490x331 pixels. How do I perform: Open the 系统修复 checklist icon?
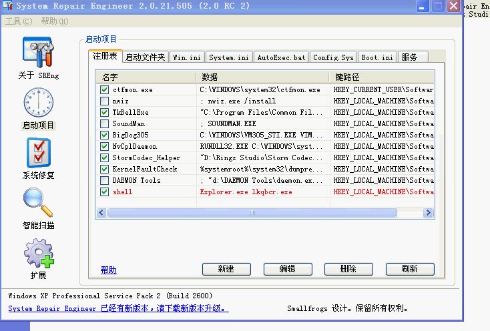click(39, 153)
